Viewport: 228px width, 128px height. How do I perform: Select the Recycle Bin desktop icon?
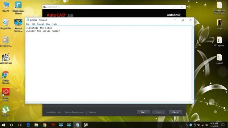click(6, 24)
